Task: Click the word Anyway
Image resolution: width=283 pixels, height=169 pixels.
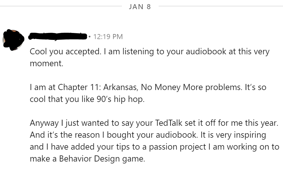Action: pyautogui.click(x=44, y=123)
